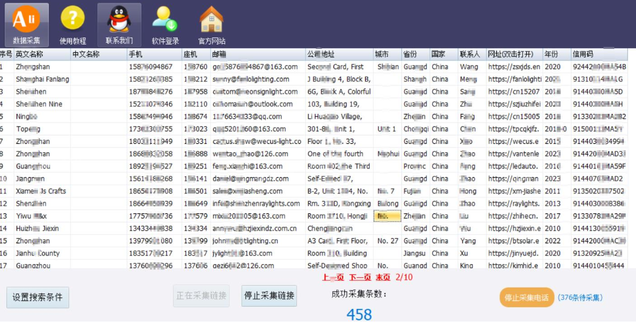Select email cell ending @outlook.com
The height and width of the screenshot is (325, 636).
(258, 104)
